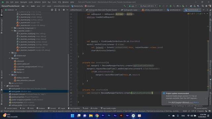
Task: Open Version Control tool window
Action: [x=11, y=108]
